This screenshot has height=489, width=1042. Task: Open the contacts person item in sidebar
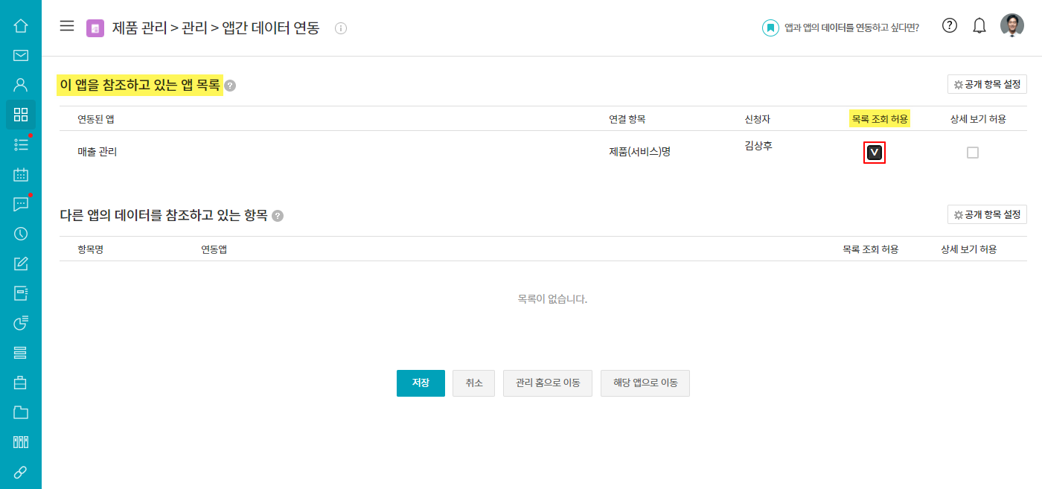tap(21, 85)
